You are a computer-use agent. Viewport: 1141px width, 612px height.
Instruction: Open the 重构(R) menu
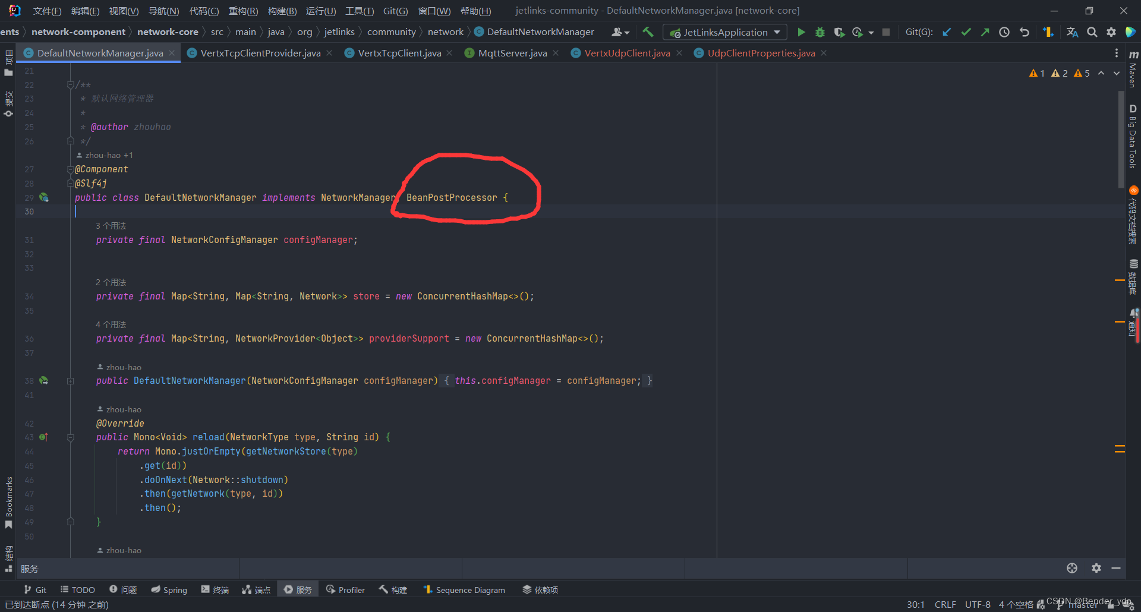(x=244, y=11)
